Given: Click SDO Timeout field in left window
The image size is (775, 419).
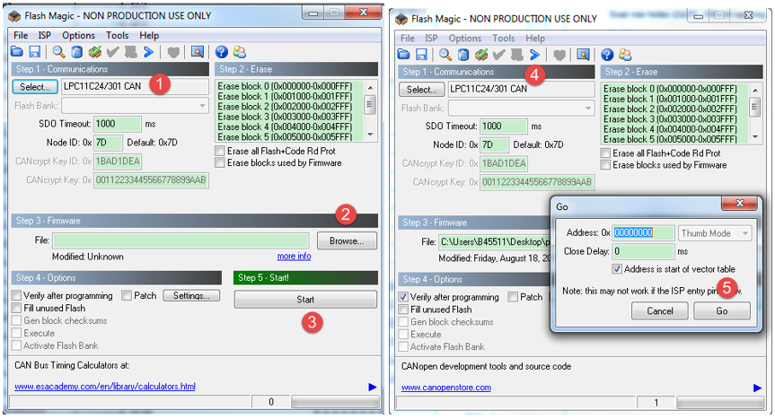Looking at the screenshot, I should (117, 124).
